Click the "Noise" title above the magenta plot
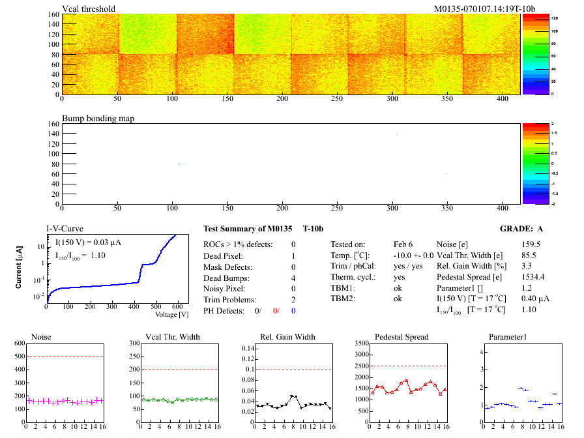The height and width of the screenshot is (438, 584). click(x=41, y=337)
